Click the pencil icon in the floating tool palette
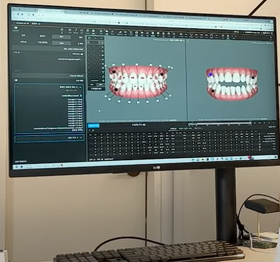 (x=102, y=47)
